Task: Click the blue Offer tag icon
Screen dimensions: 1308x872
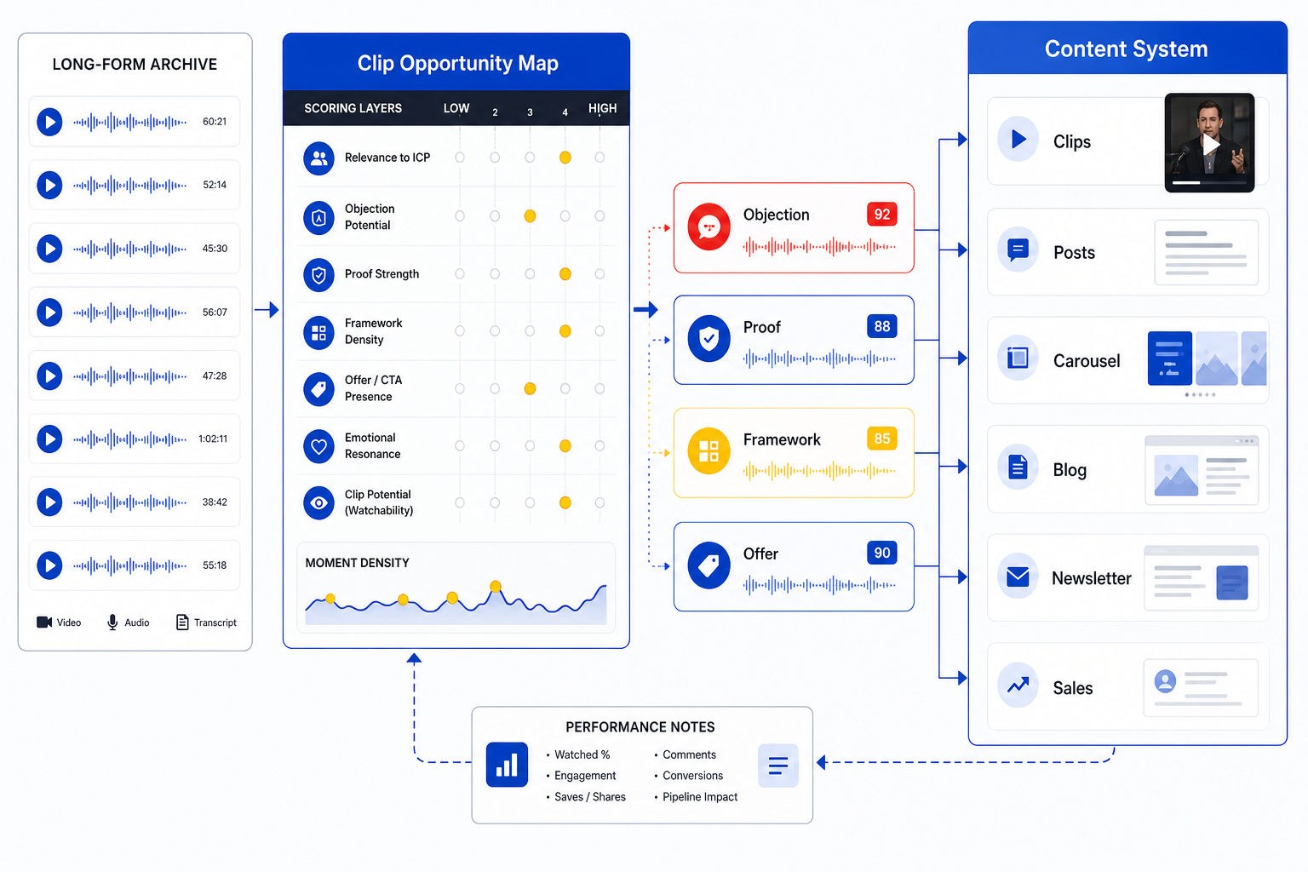Action: (x=708, y=565)
